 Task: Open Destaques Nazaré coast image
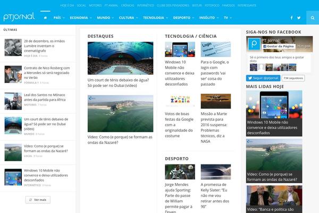click(x=121, y=113)
